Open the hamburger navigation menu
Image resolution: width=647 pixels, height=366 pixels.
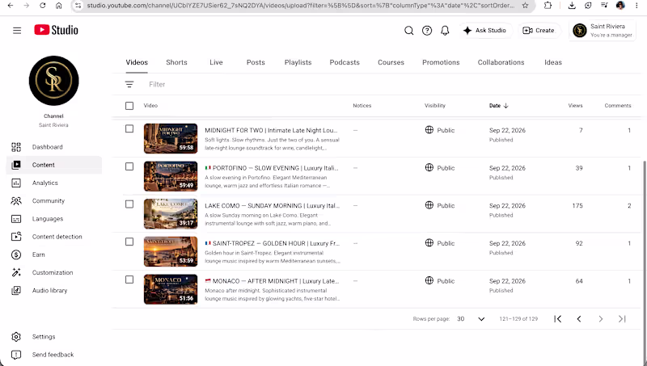tap(17, 31)
